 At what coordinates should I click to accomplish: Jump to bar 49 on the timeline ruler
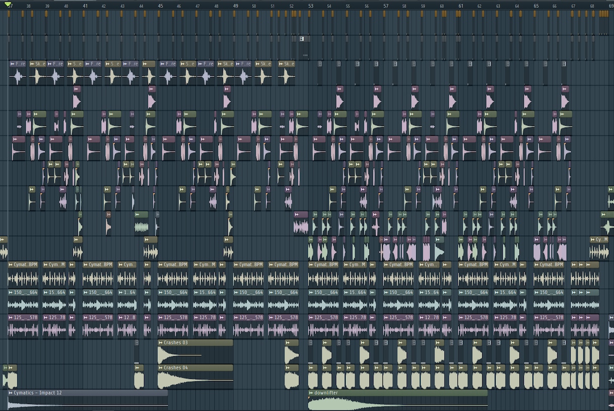coord(236,6)
